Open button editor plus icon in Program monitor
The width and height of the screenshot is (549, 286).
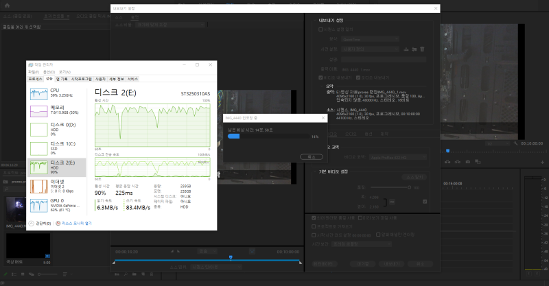(542, 163)
